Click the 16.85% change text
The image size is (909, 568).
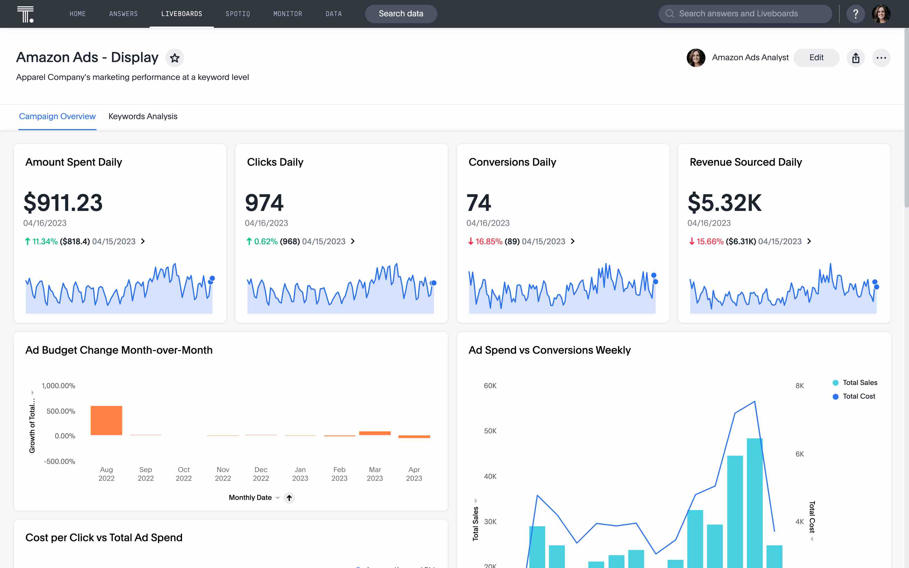pos(489,242)
